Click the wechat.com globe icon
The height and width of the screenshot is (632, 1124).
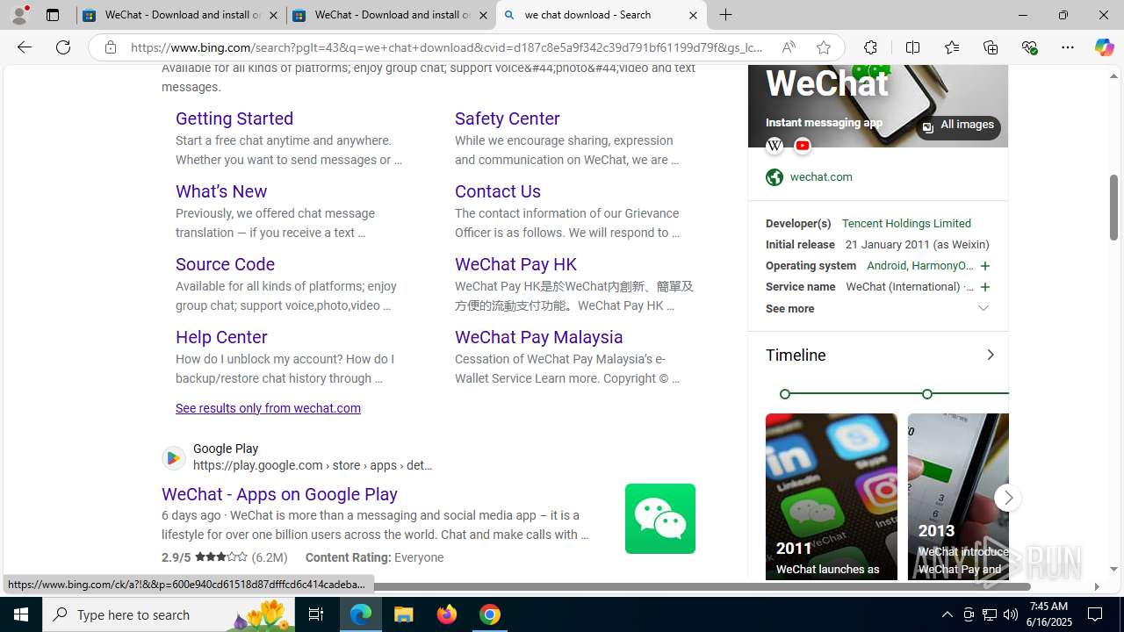[774, 177]
